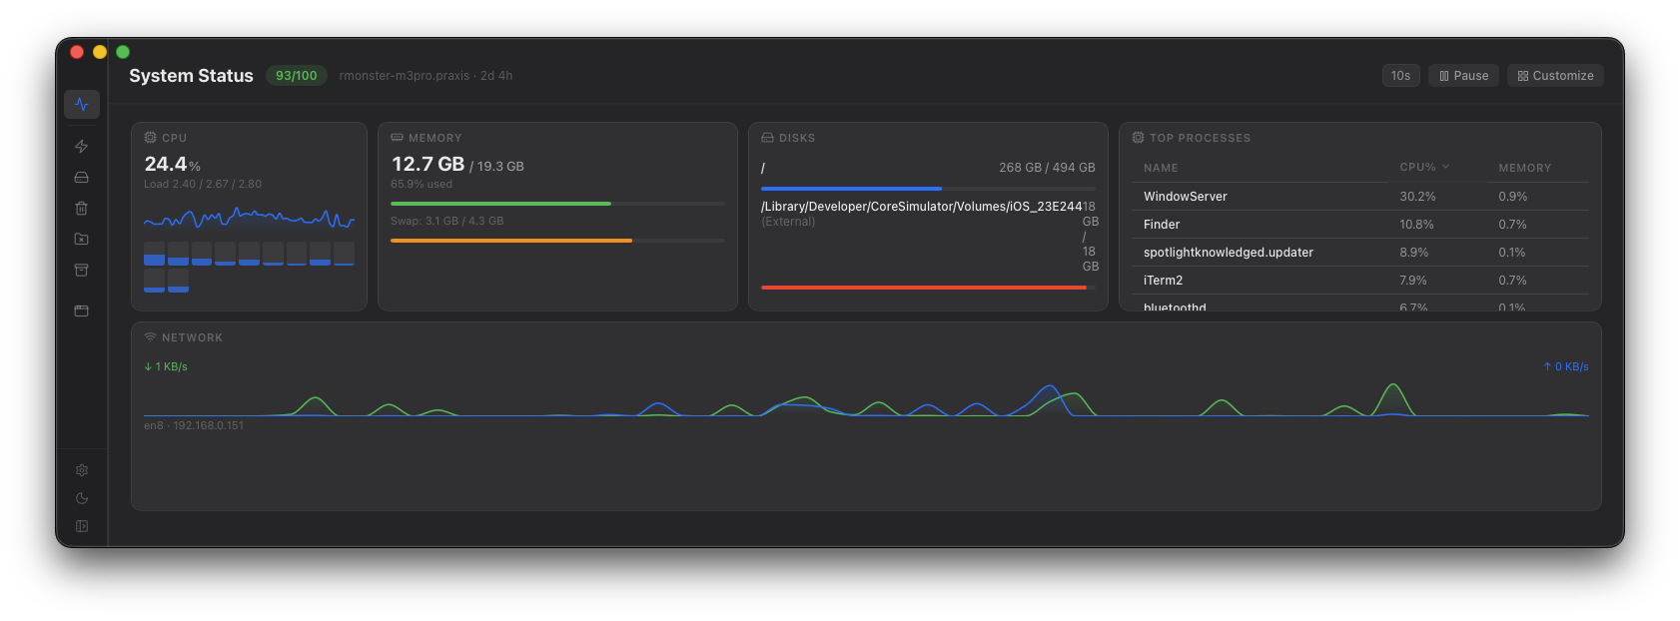Select the Finder process row
The height and width of the screenshot is (621, 1680).
click(1359, 225)
